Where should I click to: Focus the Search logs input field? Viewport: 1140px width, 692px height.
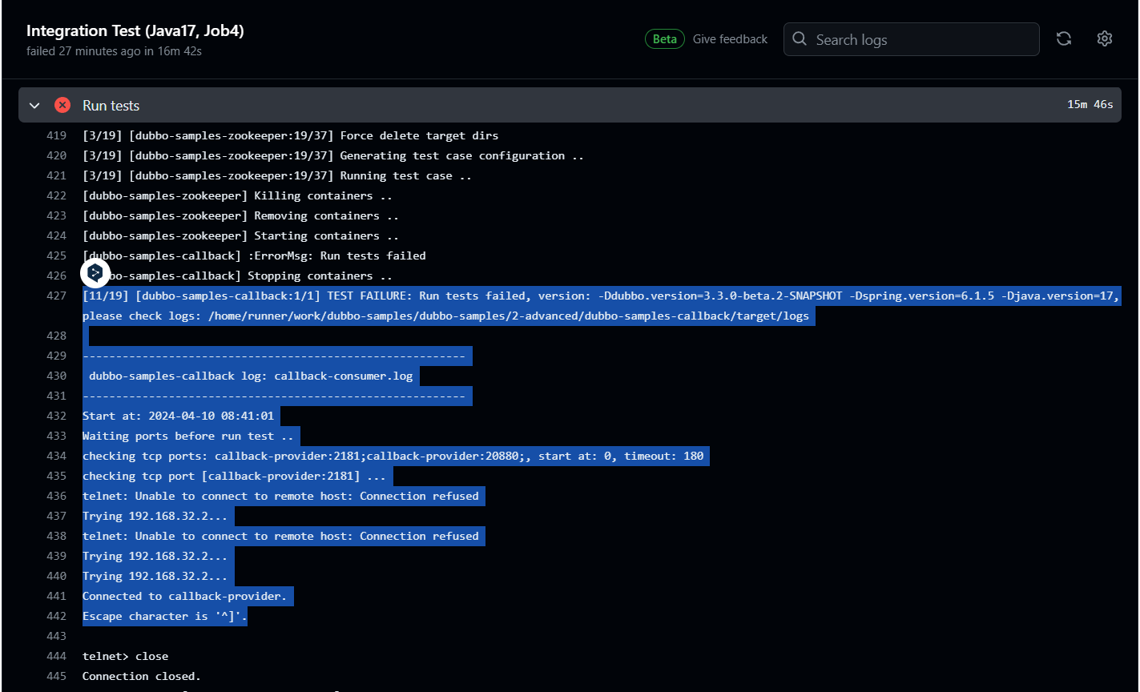click(x=921, y=39)
